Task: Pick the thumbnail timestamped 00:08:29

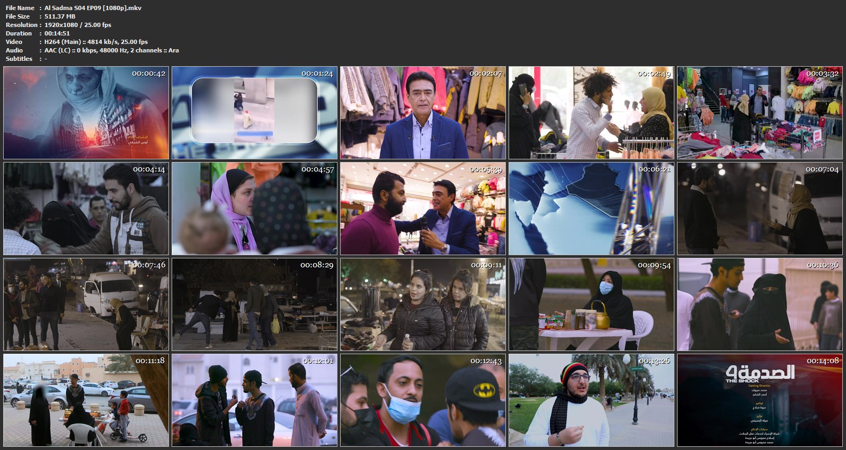Action: (254, 304)
